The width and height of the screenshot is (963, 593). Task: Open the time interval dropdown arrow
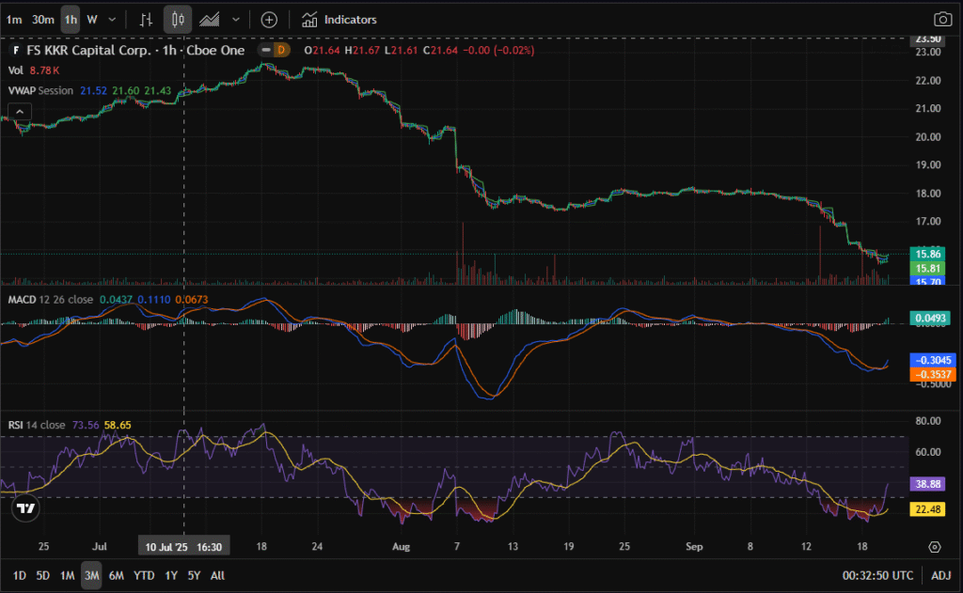tap(113, 19)
